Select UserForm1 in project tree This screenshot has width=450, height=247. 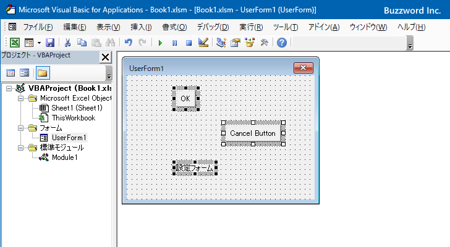tap(69, 138)
